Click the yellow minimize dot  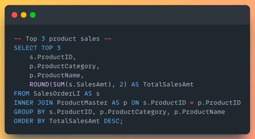point(24,15)
